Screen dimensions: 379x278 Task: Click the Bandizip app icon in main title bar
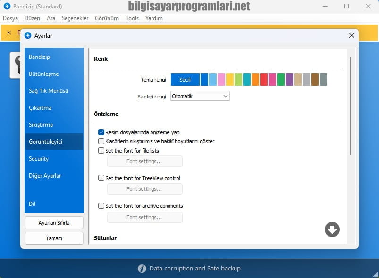click(x=7, y=6)
